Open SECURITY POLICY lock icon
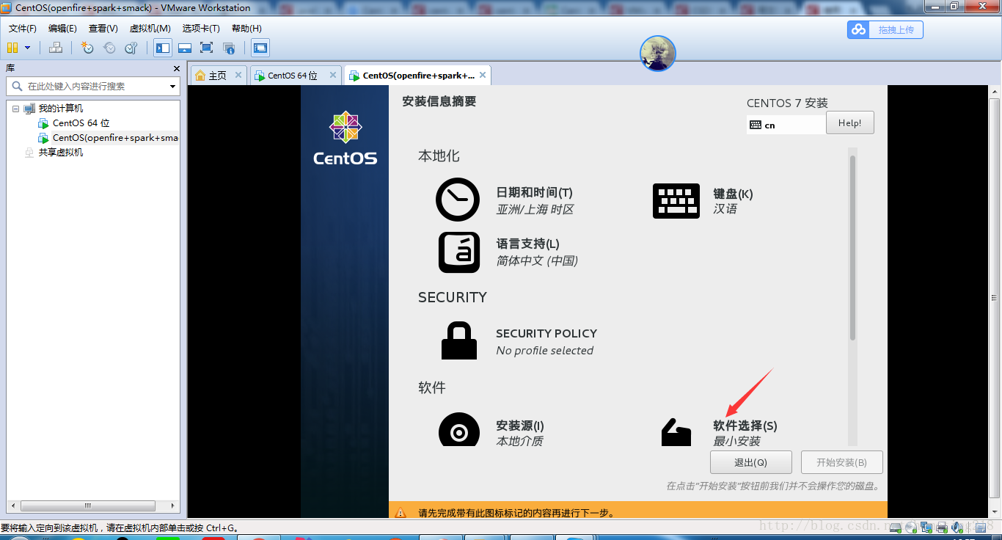The width and height of the screenshot is (1002, 540). (459, 341)
